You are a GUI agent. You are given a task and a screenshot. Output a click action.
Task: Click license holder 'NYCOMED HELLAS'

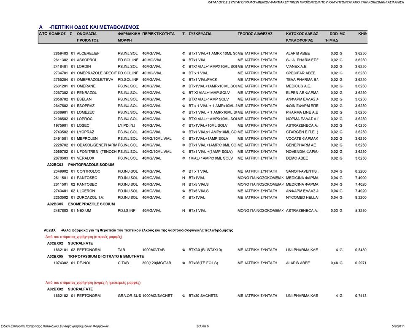(x=302, y=198)
